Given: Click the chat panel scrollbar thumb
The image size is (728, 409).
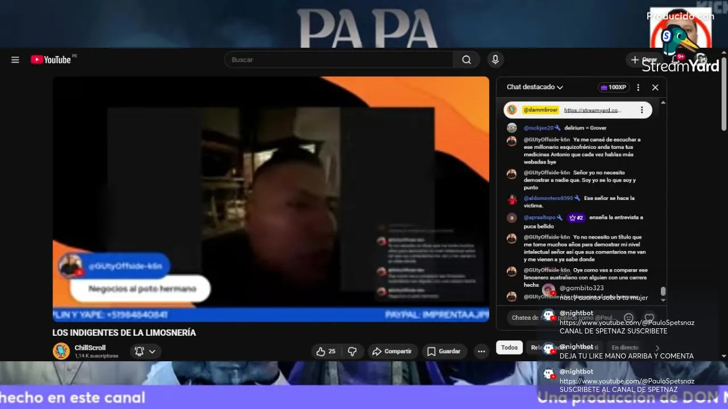Looking at the screenshot, I should coord(663,291).
